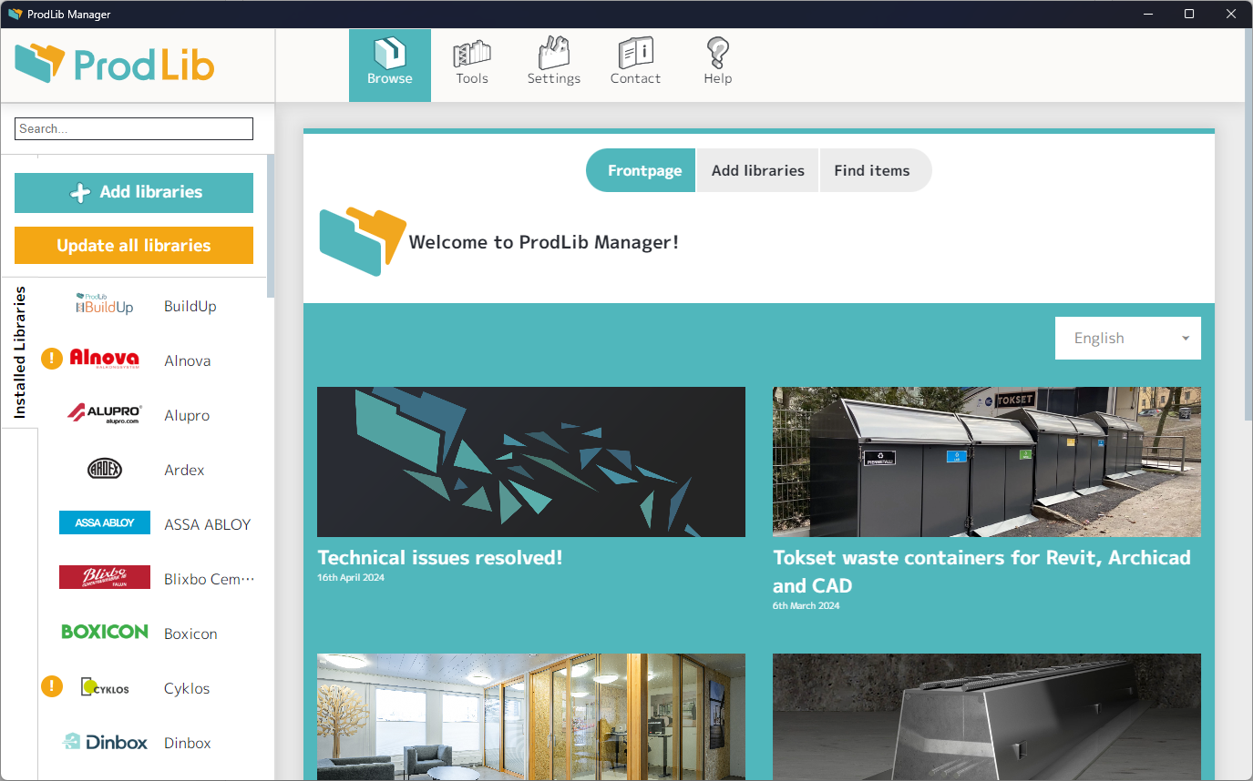Open the metal drain channel article thumbnail
1253x781 pixels.
[987, 716]
